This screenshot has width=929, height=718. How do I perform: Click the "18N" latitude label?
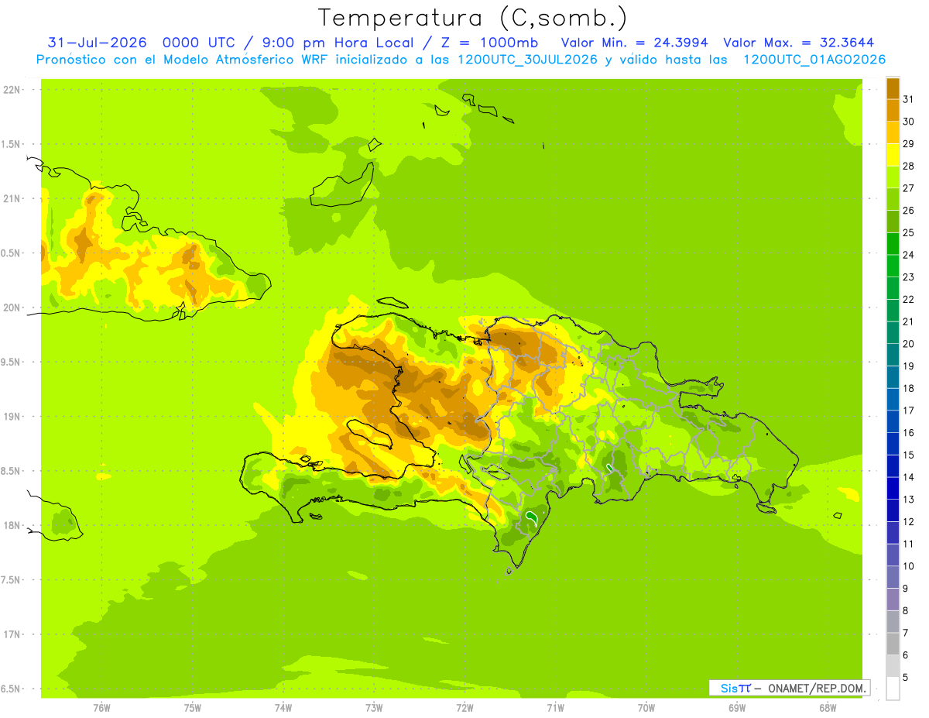coord(12,526)
